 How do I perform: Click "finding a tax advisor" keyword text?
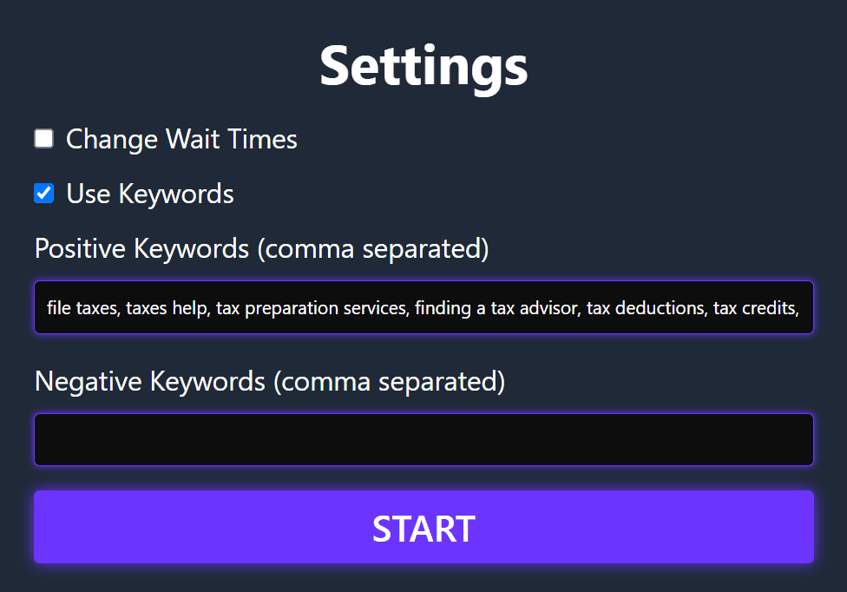click(x=496, y=307)
